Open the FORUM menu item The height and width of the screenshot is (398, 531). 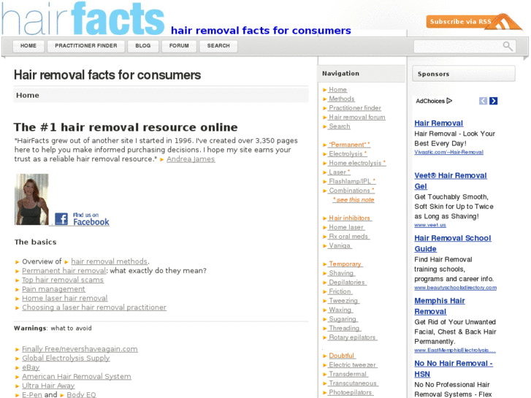click(x=179, y=46)
